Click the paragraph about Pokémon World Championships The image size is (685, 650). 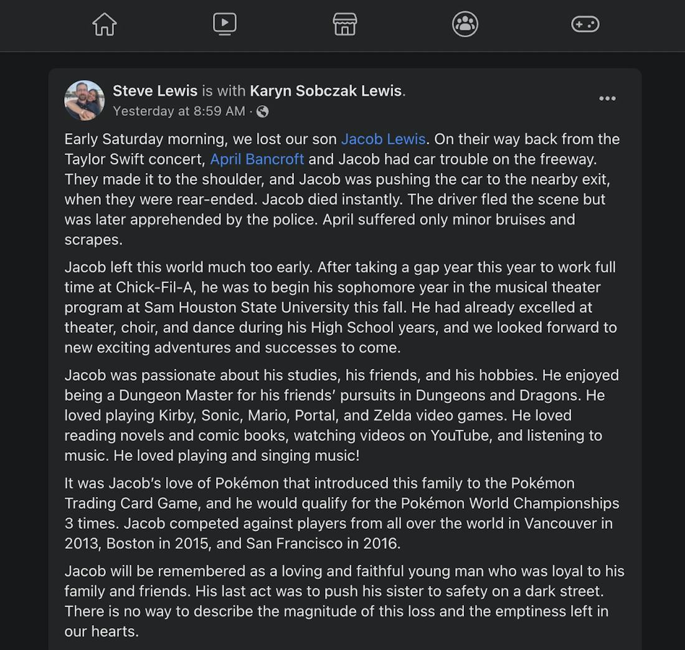(336, 513)
